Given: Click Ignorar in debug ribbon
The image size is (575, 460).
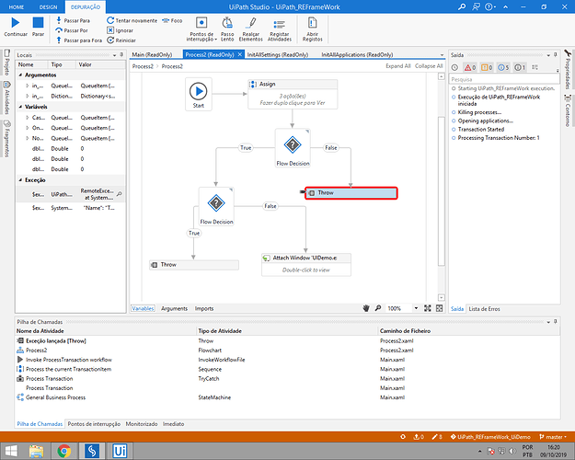Looking at the screenshot, I should 121,30.
